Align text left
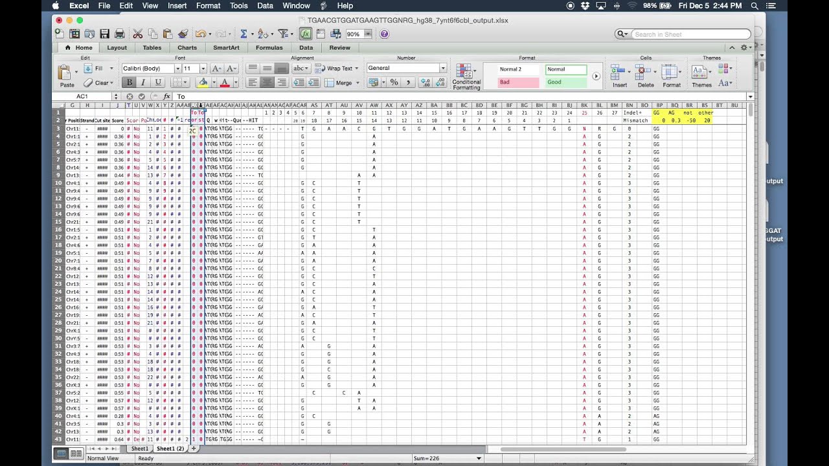Screen dimensions: 829x466 pos(252,82)
